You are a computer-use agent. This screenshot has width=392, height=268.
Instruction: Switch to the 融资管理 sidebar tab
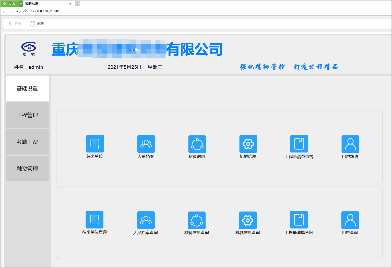[27, 169]
